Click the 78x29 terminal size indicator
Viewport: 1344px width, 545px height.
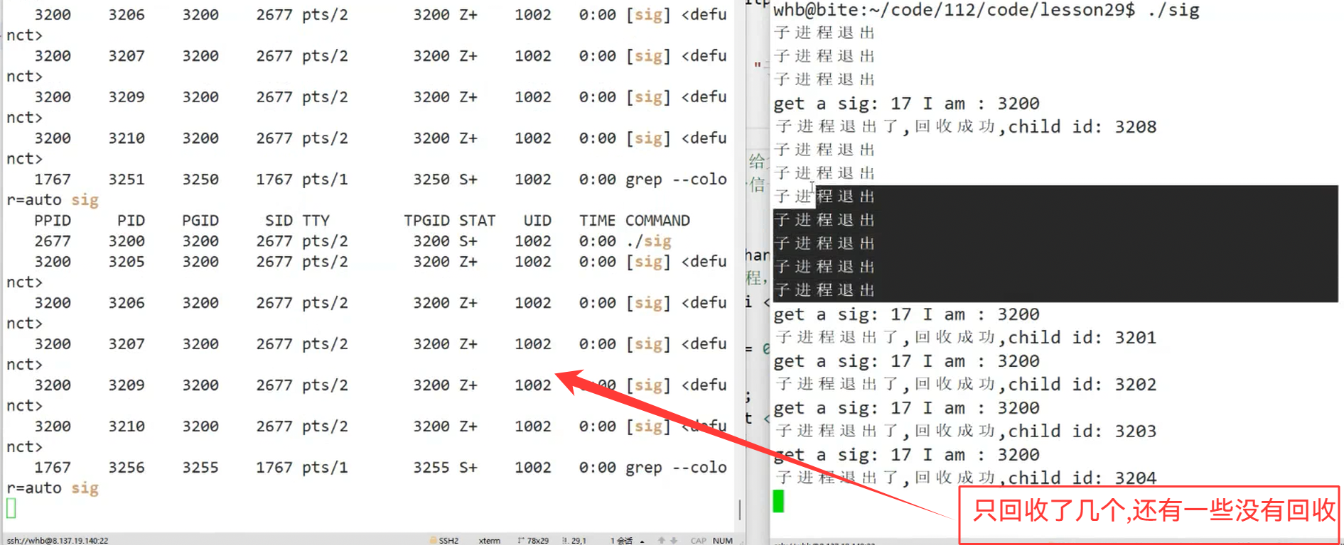tap(533, 541)
